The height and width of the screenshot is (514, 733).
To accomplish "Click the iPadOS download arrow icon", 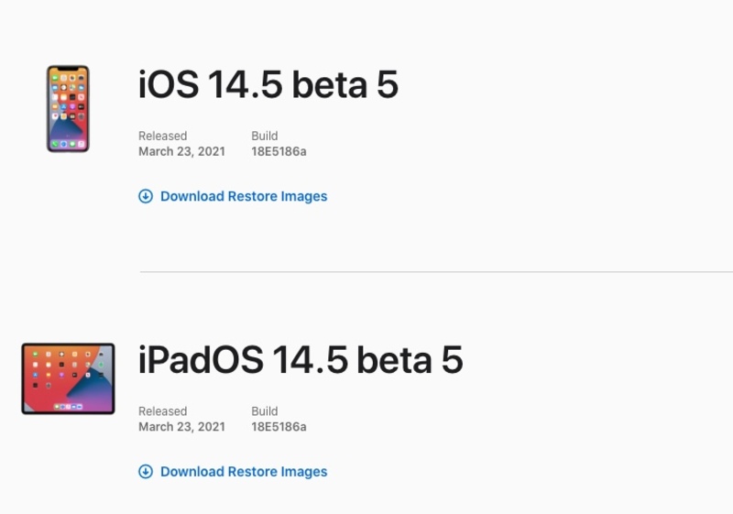I will (146, 472).
